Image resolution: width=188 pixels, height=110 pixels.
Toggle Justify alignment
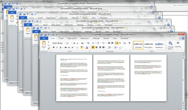103,47
